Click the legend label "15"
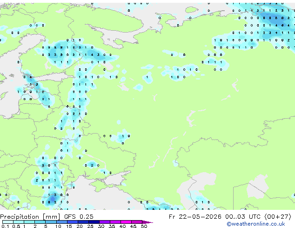The height and width of the screenshot is (228, 295). (69, 226)
